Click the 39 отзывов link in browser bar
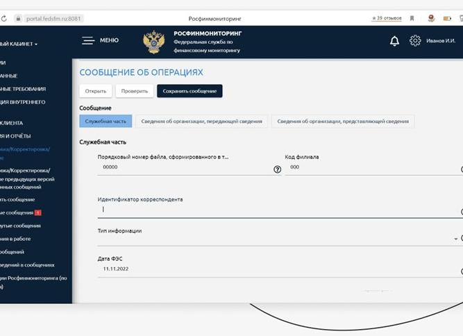The image size is (463, 336). coord(387,18)
